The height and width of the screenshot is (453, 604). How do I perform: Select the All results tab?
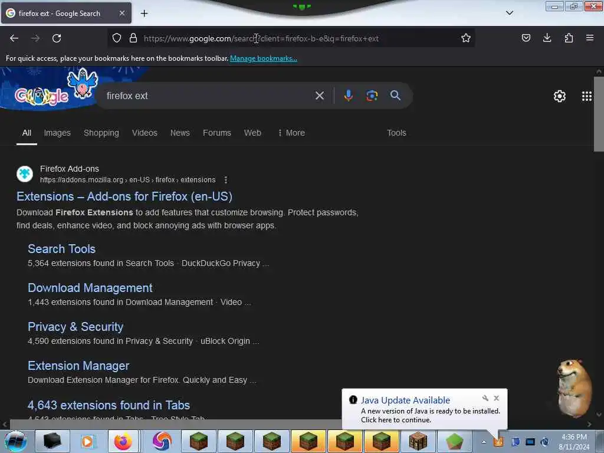[x=27, y=133]
